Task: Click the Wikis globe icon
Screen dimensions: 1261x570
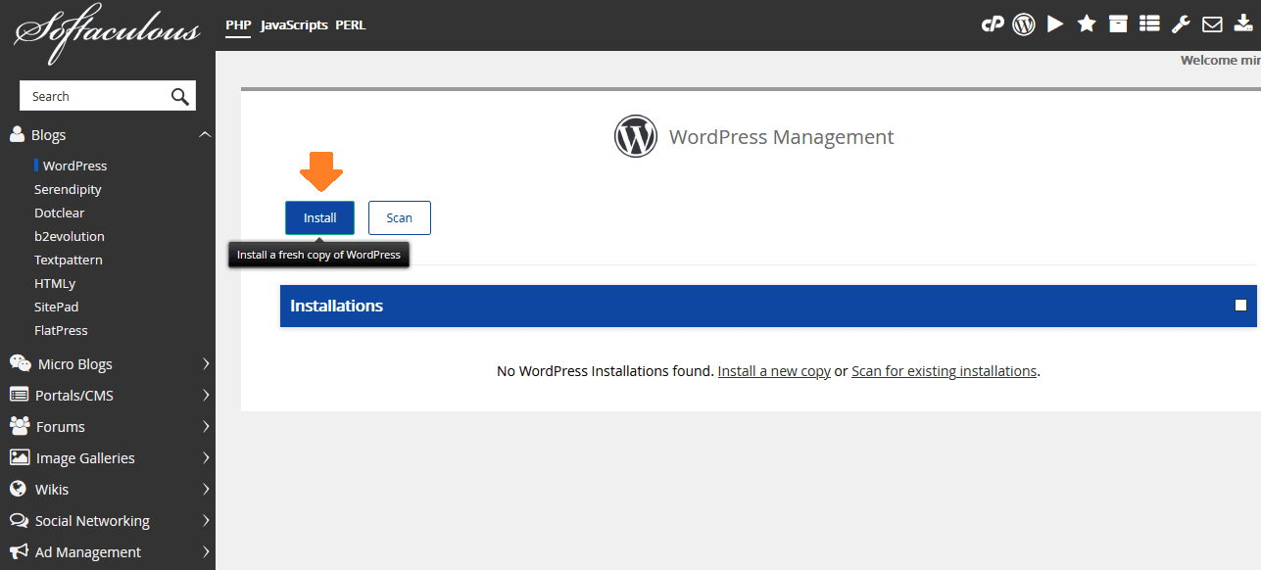Action: [x=17, y=489]
